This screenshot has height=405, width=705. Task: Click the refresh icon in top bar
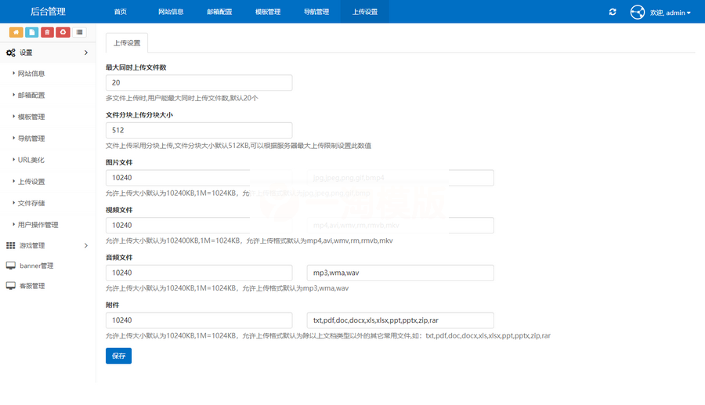coord(613,12)
